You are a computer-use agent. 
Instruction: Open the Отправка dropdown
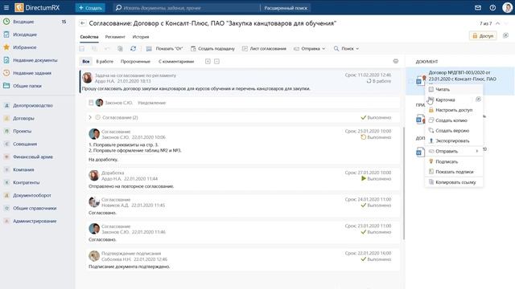coord(309,48)
